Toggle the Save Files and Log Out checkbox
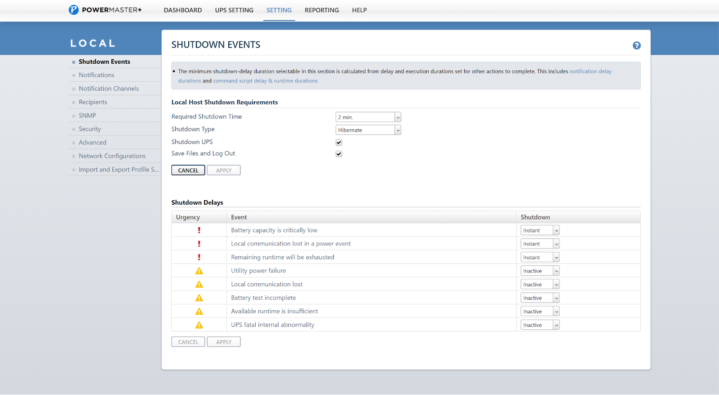Image resolution: width=719 pixels, height=395 pixels. pyautogui.click(x=339, y=154)
